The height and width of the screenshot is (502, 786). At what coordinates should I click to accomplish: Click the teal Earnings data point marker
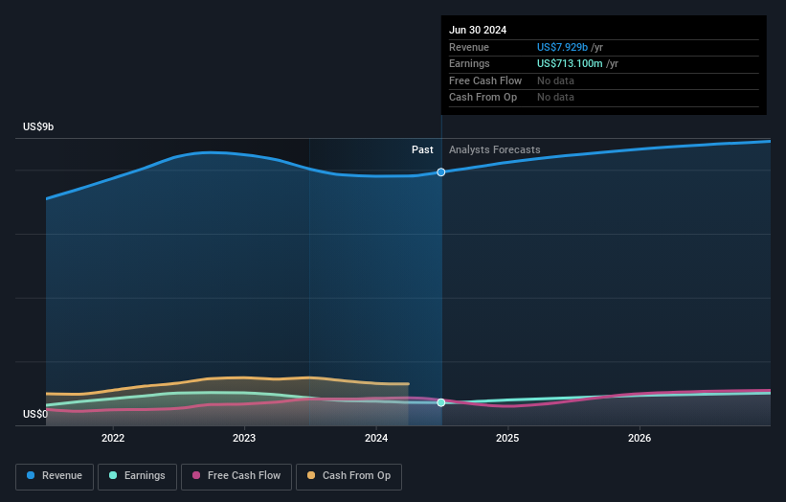pyautogui.click(x=441, y=402)
